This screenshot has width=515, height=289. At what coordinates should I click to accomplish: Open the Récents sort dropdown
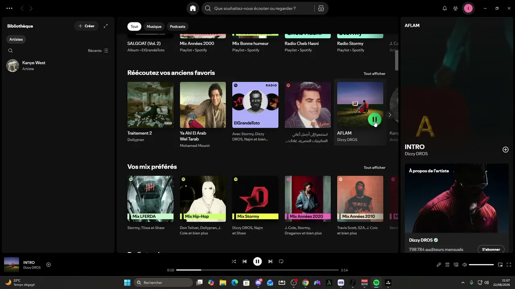click(x=98, y=51)
